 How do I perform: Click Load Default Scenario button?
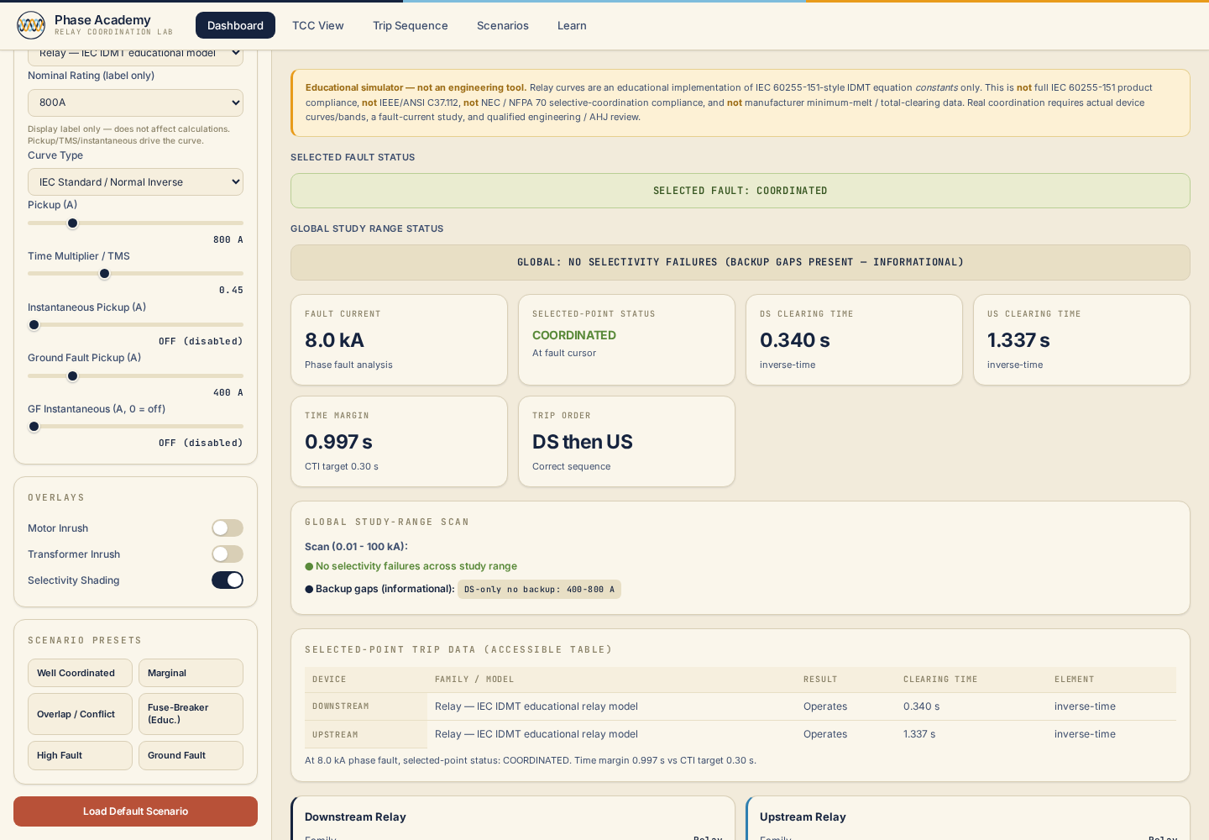coord(135,811)
